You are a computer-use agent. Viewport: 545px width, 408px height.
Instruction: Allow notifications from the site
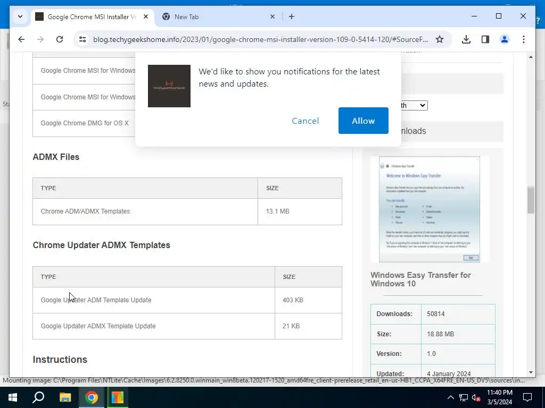pyautogui.click(x=363, y=121)
